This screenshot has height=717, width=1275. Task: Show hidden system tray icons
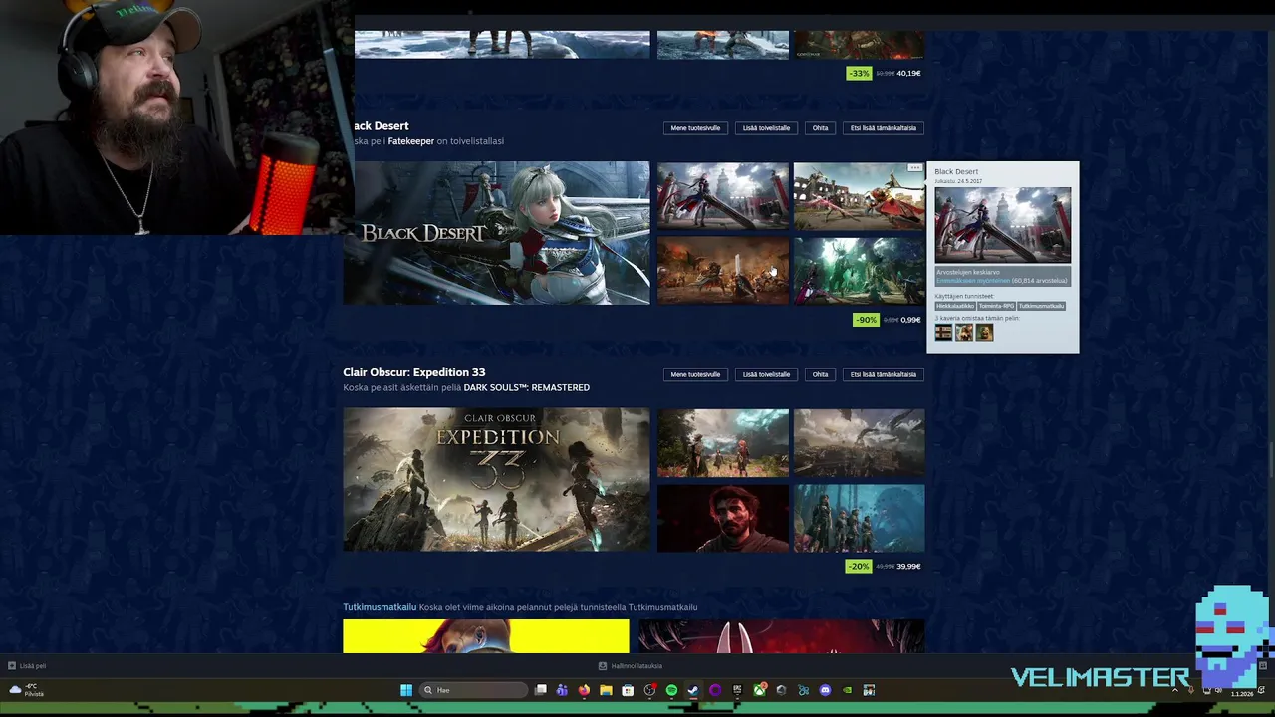(x=1175, y=690)
